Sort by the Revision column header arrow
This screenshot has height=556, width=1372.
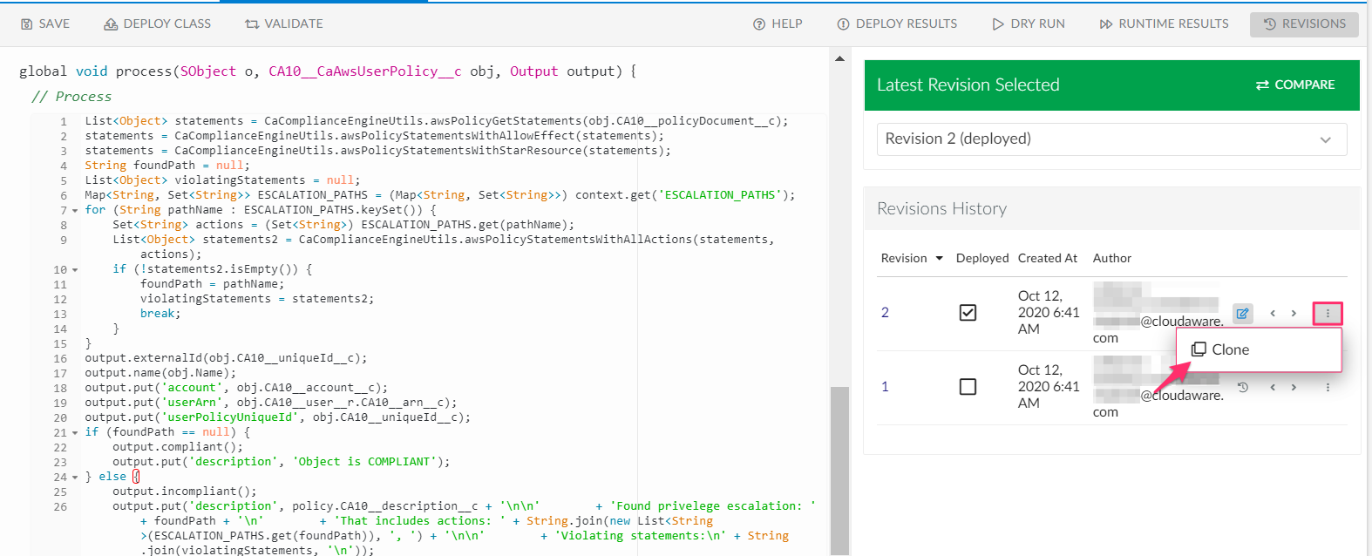click(x=939, y=258)
